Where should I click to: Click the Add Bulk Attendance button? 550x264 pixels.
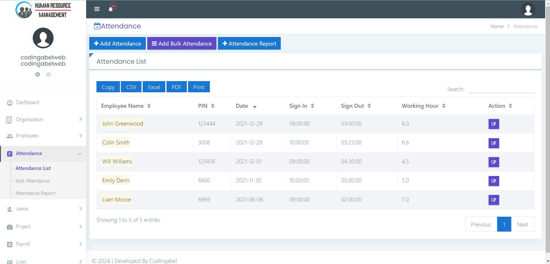pos(182,44)
